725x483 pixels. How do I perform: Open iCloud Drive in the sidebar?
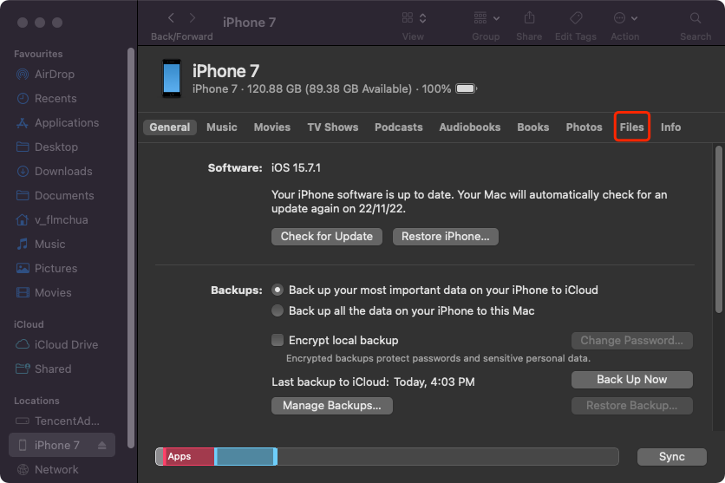click(x=65, y=344)
